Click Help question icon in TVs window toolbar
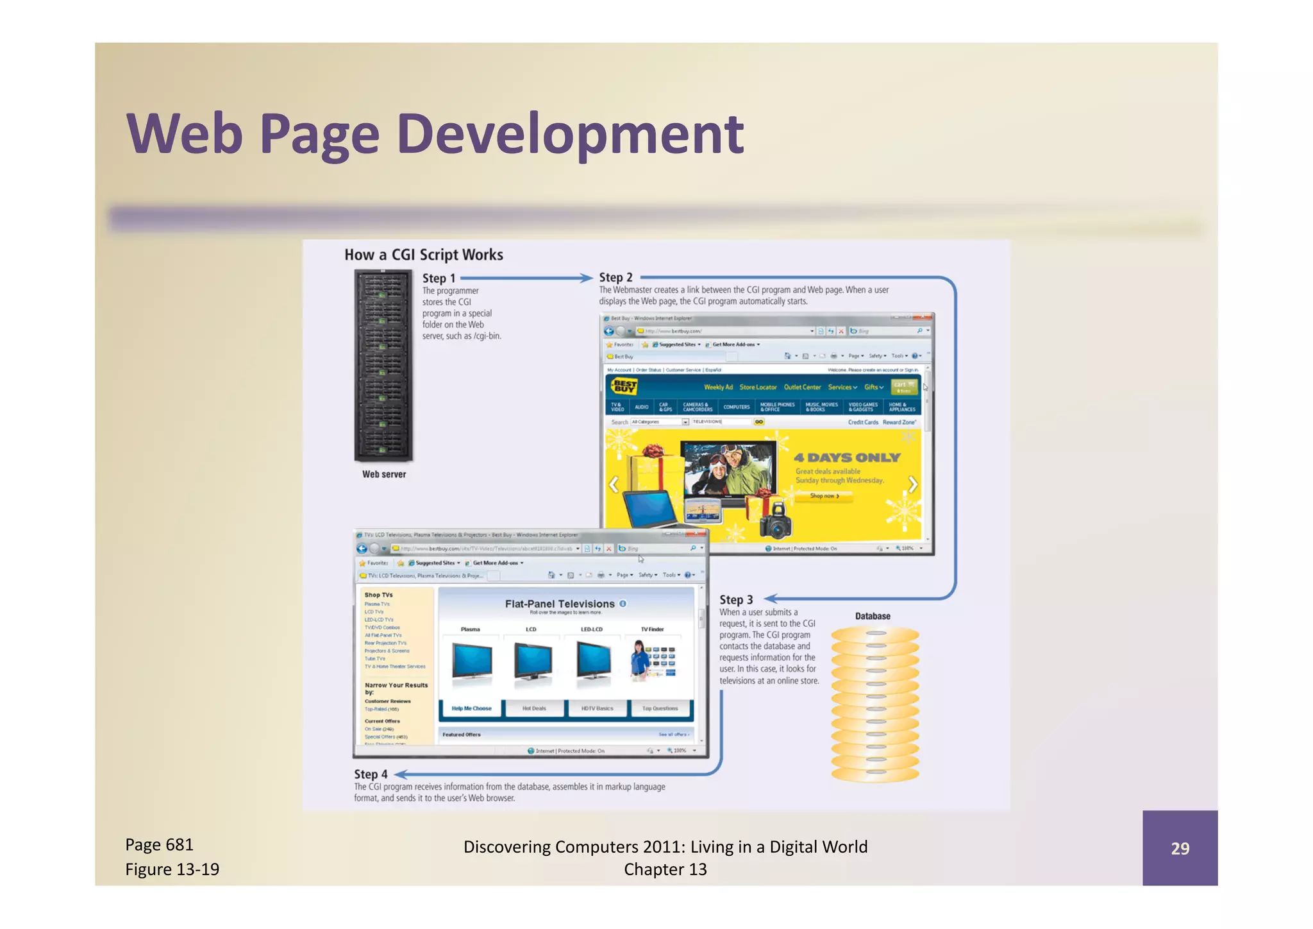Image resolution: width=1313 pixels, height=929 pixels. coord(687,575)
